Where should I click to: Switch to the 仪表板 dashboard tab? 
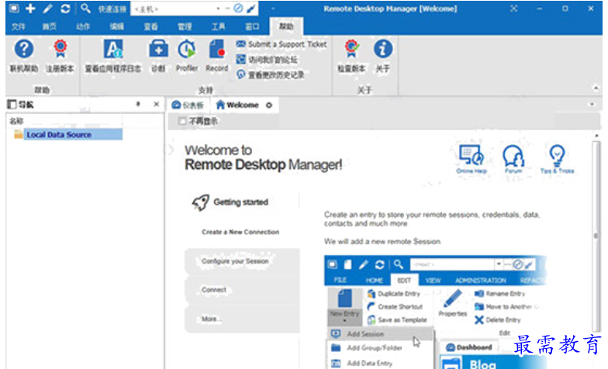pyautogui.click(x=188, y=105)
